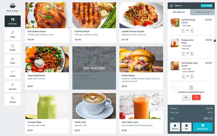Open the Pizza category

[x=13, y=60]
